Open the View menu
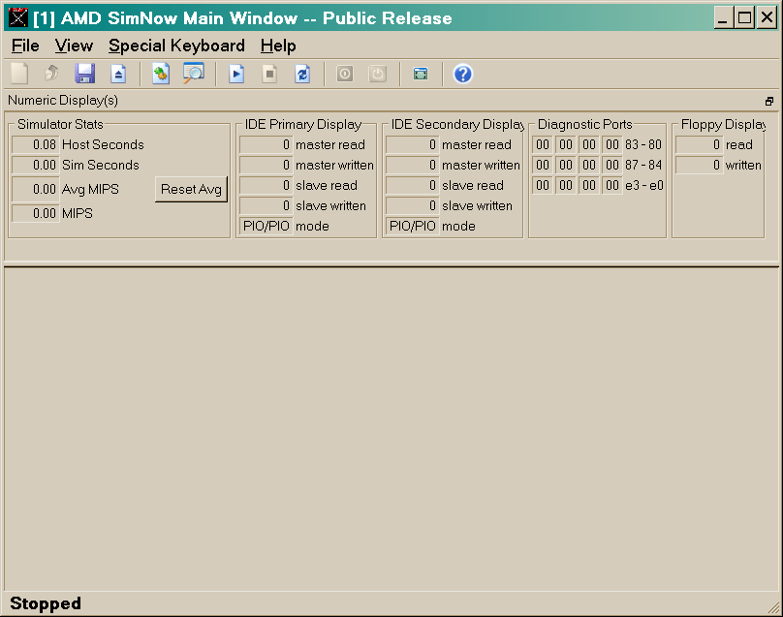Screen dimensions: 783x617 pos(74,46)
